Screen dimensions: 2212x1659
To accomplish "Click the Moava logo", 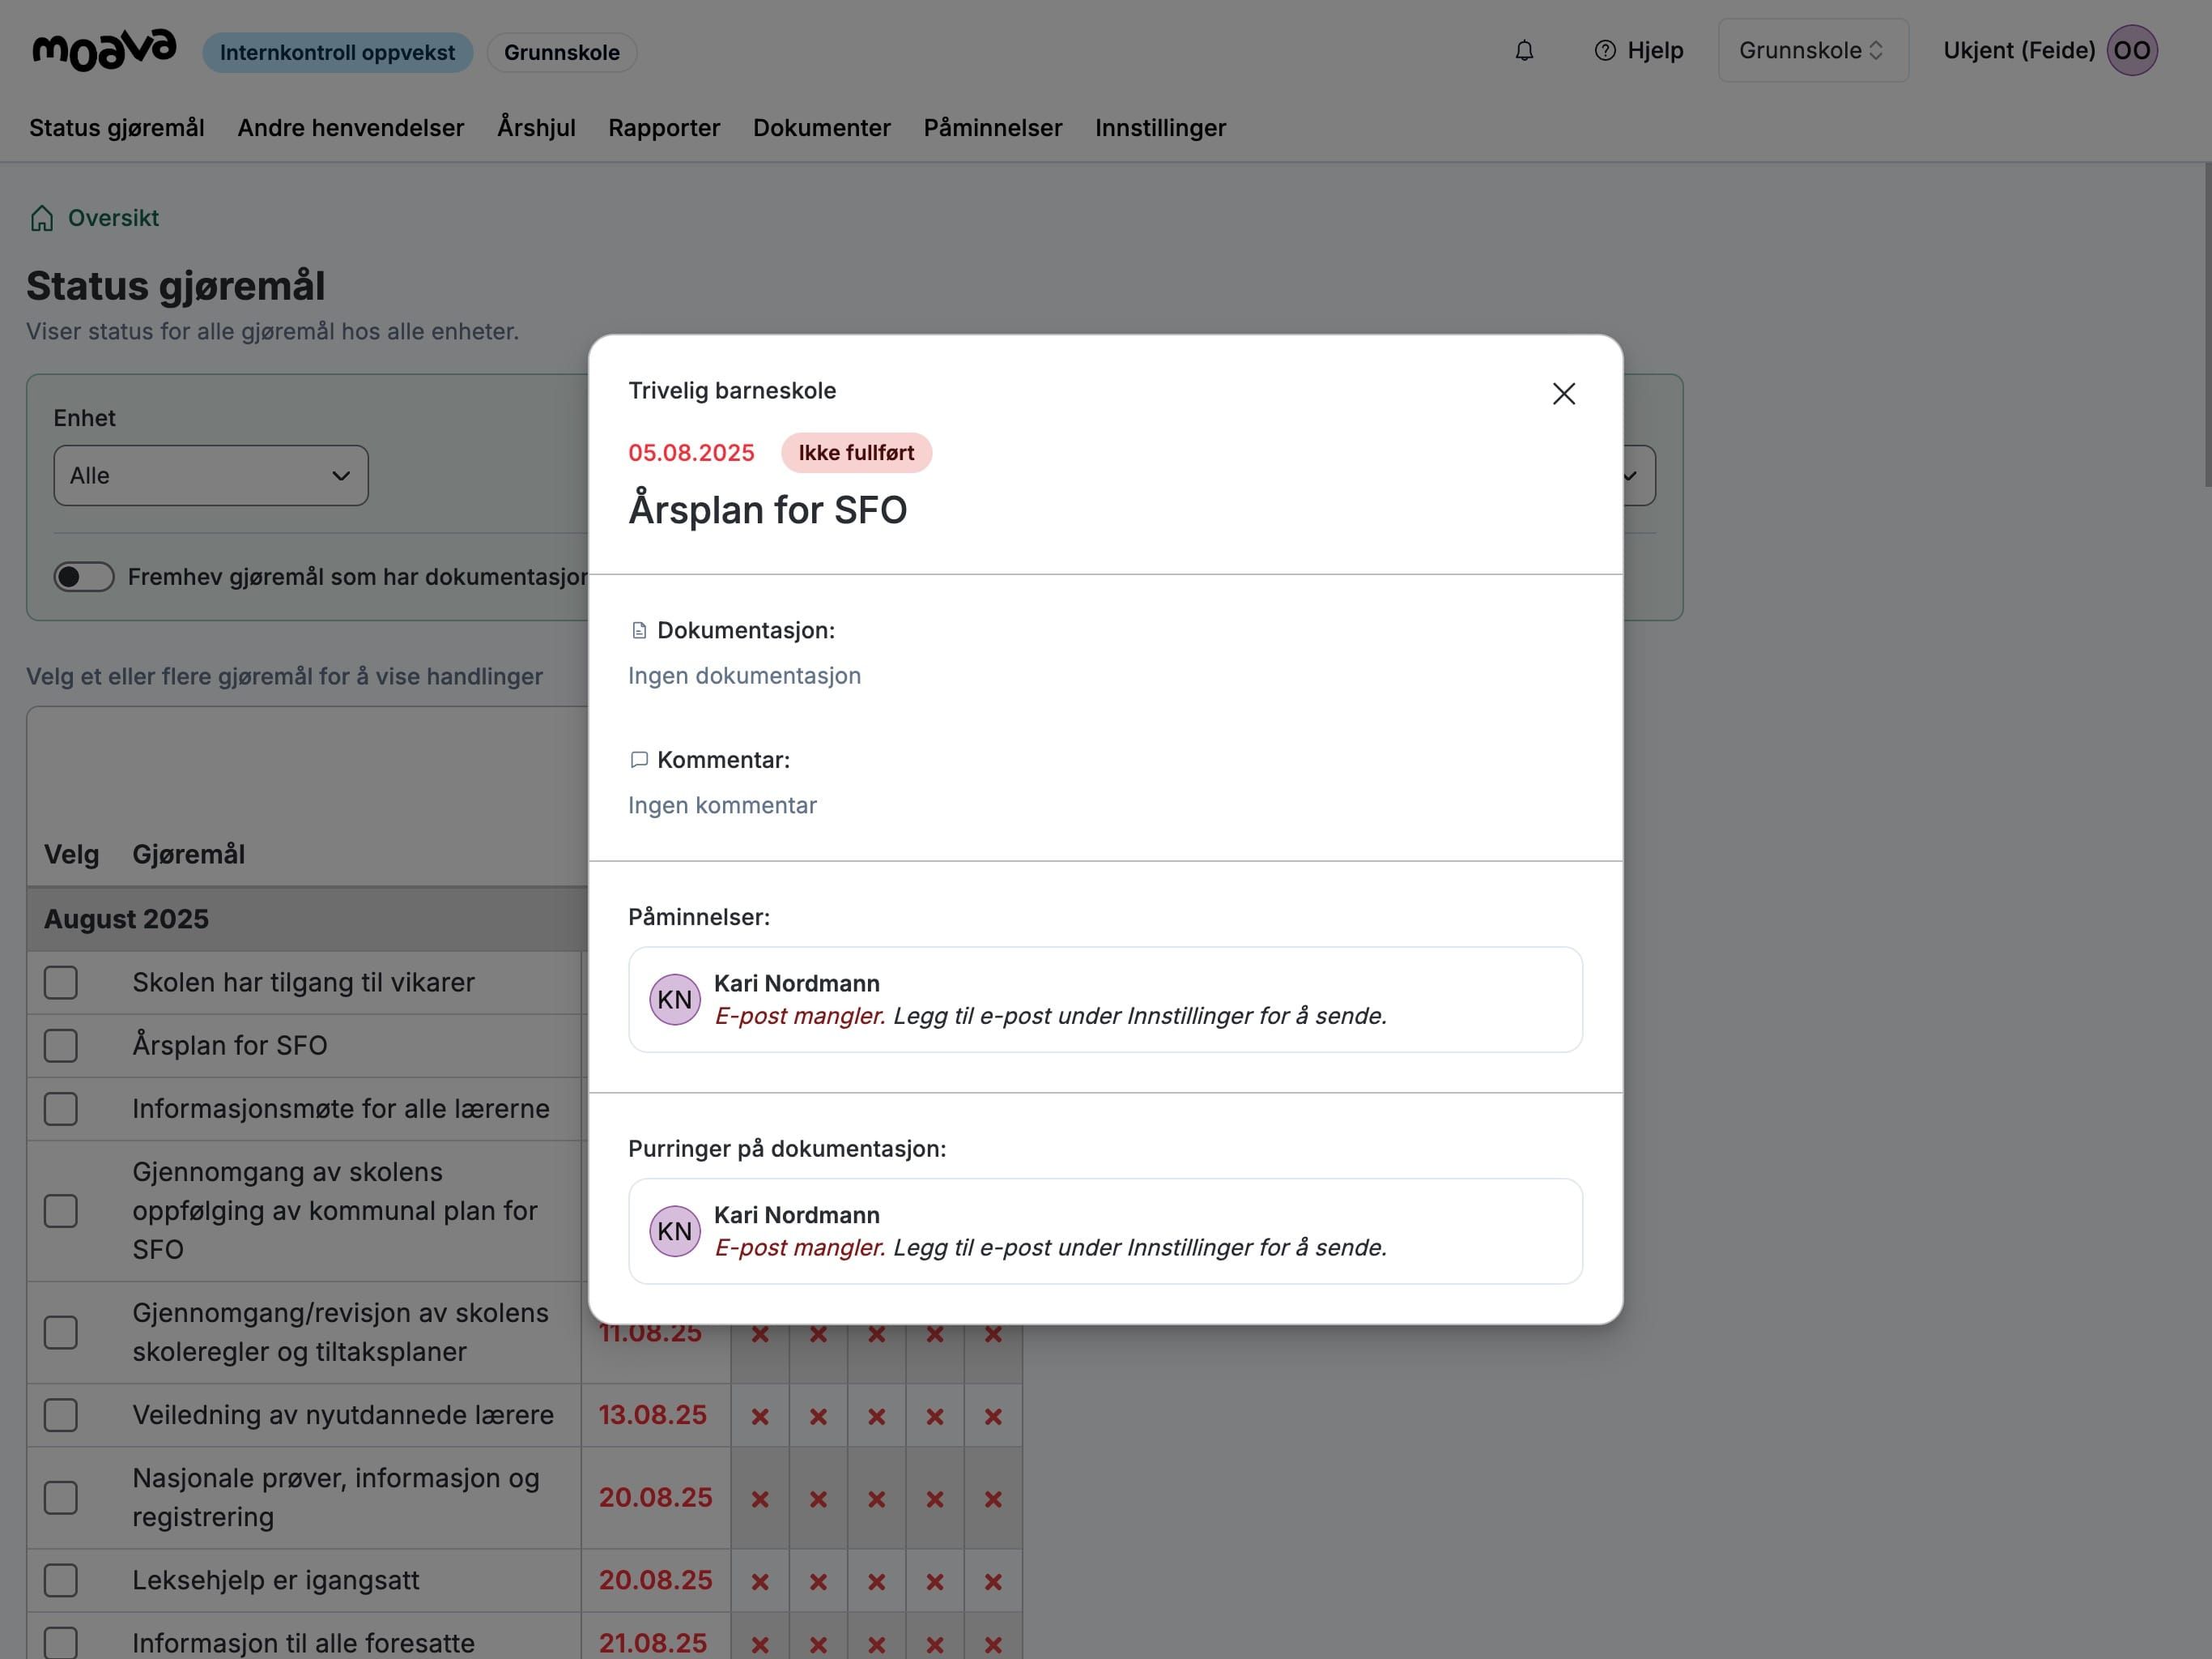I will pos(104,50).
